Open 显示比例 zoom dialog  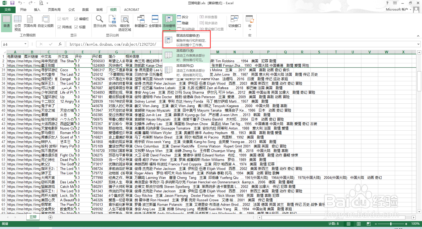click(x=99, y=22)
